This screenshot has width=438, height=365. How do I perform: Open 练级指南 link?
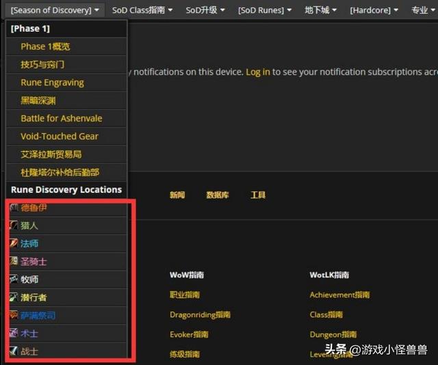[x=185, y=354]
